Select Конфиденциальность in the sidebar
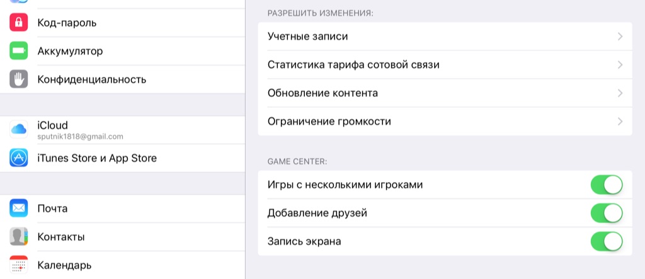Screen dimensions: 645x279 pos(92,79)
